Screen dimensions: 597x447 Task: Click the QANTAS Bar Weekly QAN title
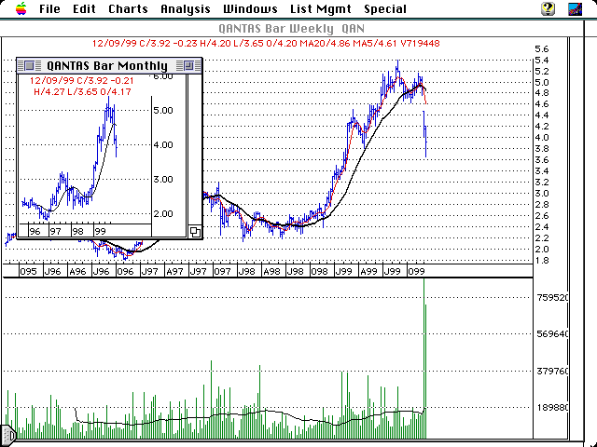[292, 29]
